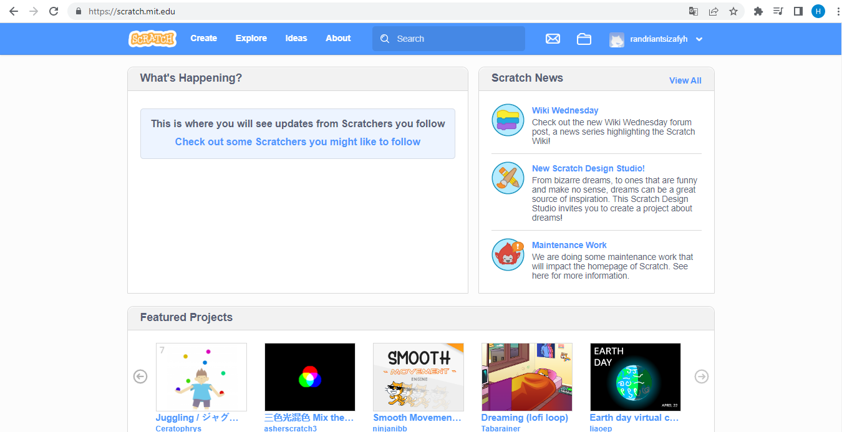This screenshot has height=432, width=842.
Task: Open the Explore menu item
Action: click(251, 38)
